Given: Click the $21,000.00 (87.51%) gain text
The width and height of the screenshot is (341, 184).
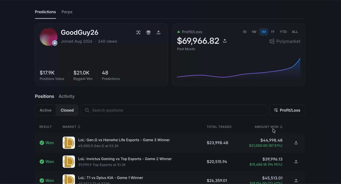Looking at the screenshot, I should point(266,146).
